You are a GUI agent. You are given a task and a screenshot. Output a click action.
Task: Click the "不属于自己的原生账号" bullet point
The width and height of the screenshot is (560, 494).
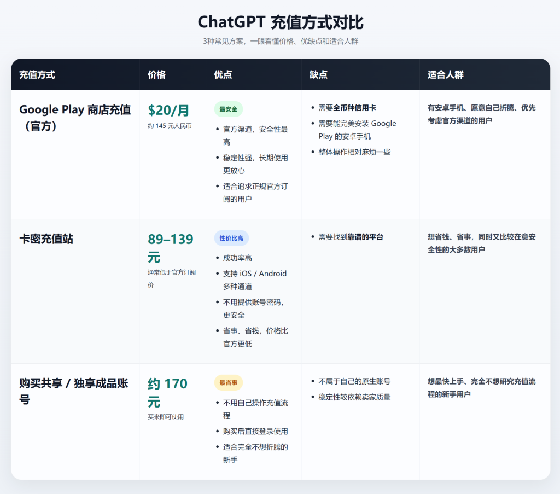click(354, 381)
